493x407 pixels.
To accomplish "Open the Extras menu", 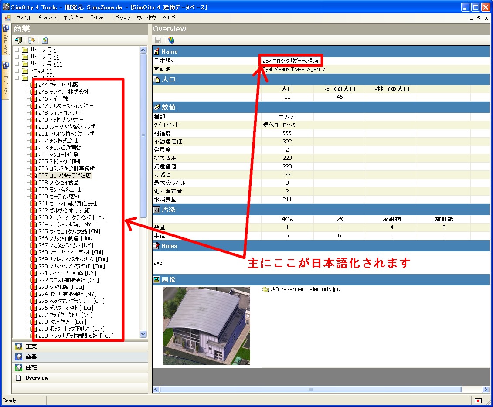I will click(x=97, y=18).
